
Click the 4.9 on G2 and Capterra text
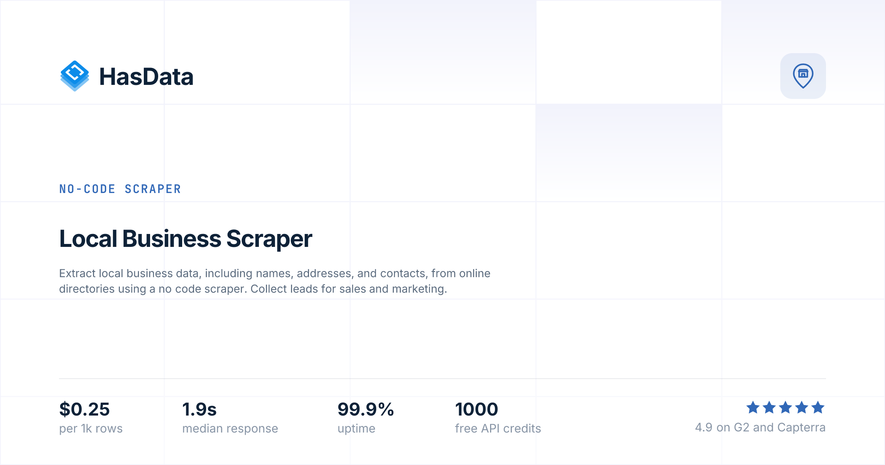coord(760,427)
